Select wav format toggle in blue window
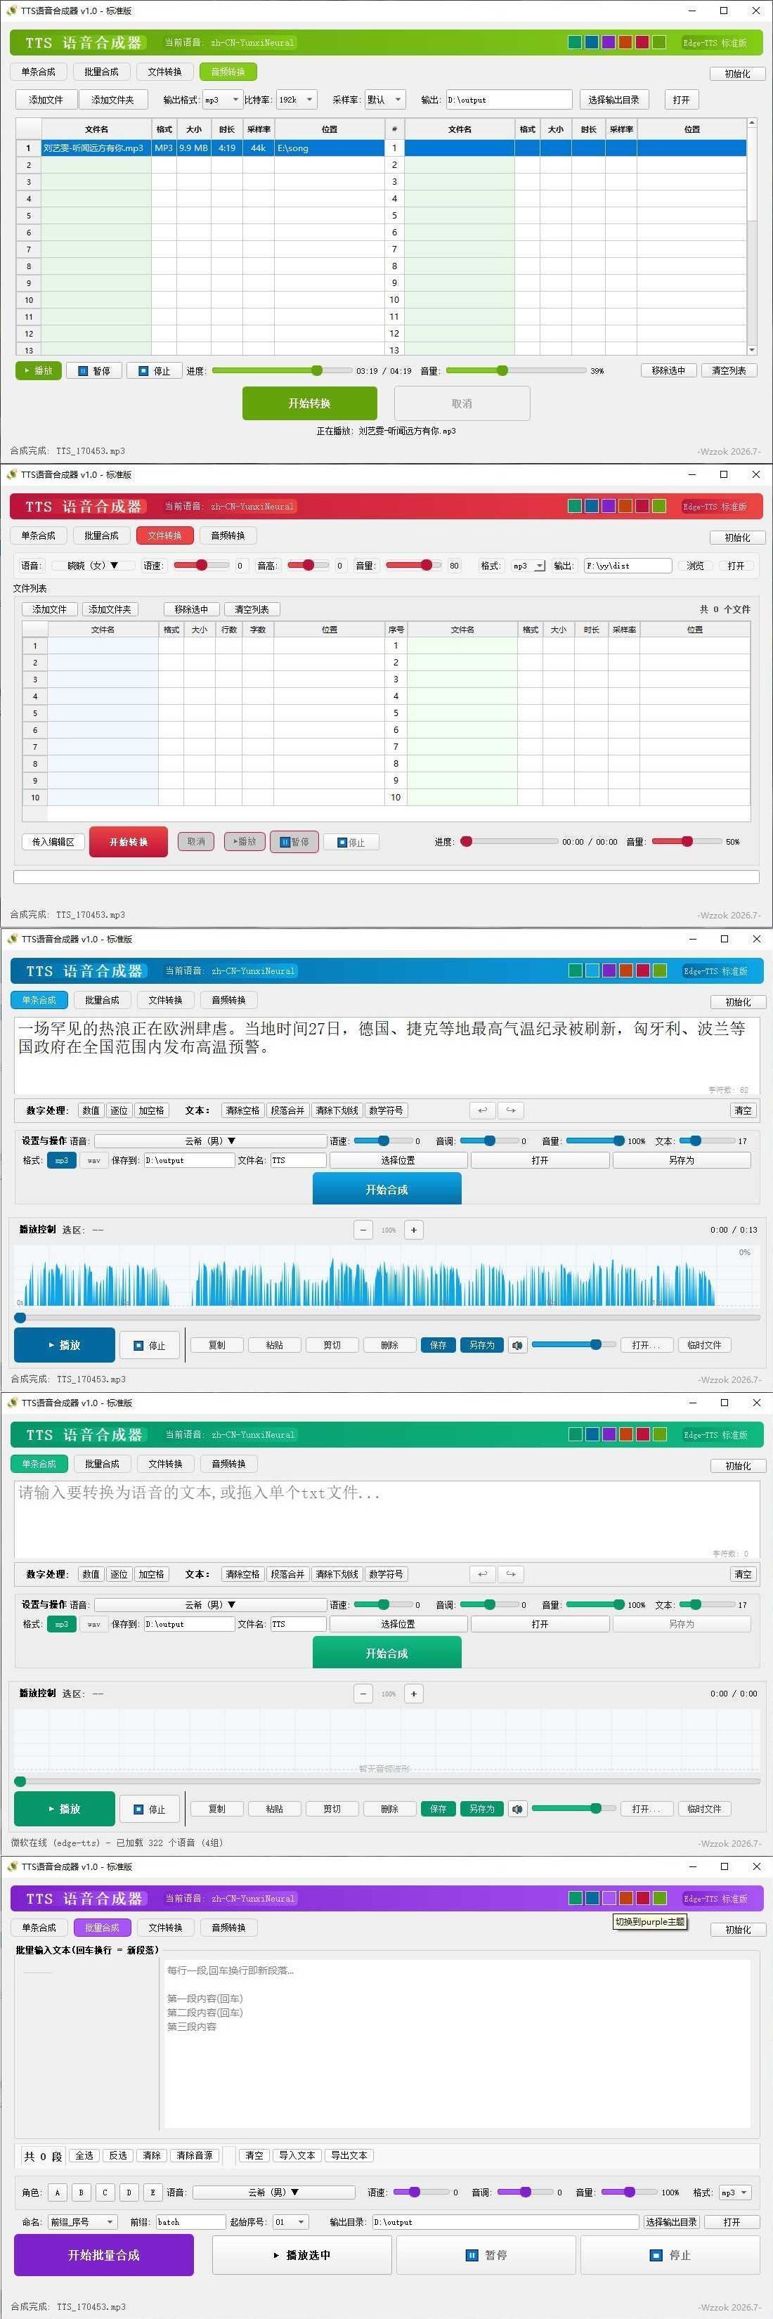 [93, 1160]
